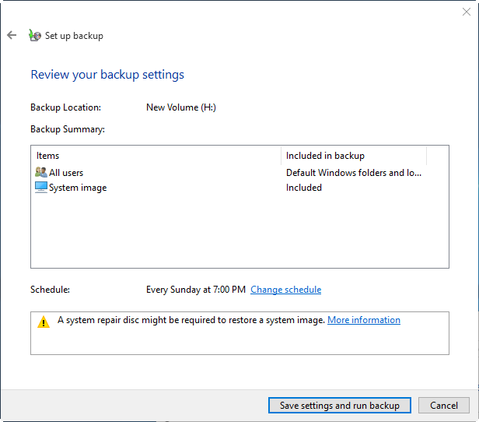Click the Set up backup wizard icon
This screenshot has height=422, width=479.
34,35
